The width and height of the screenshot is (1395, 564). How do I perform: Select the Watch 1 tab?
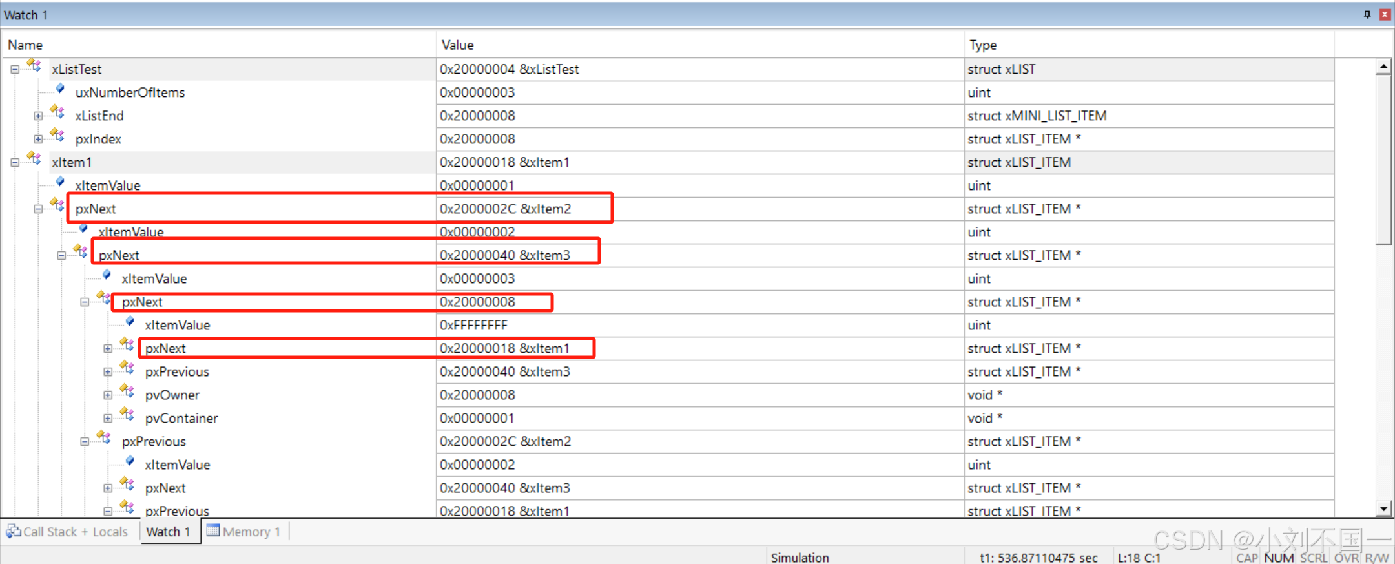click(x=169, y=532)
